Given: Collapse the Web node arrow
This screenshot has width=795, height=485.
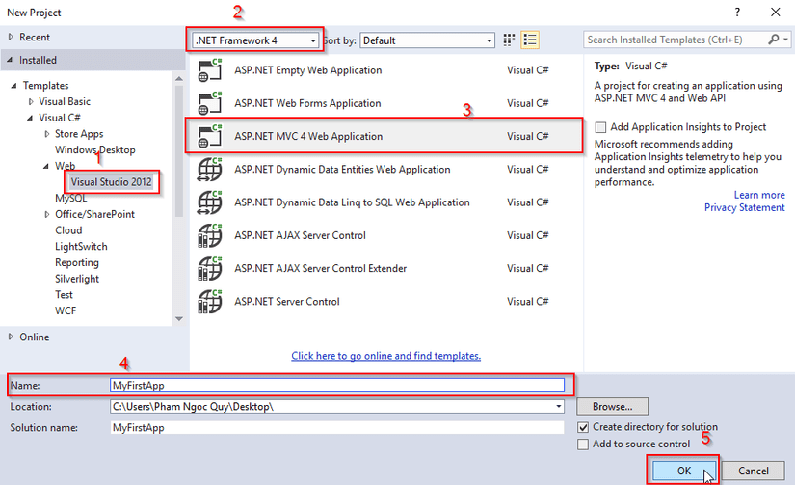Looking at the screenshot, I should coord(46,167).
